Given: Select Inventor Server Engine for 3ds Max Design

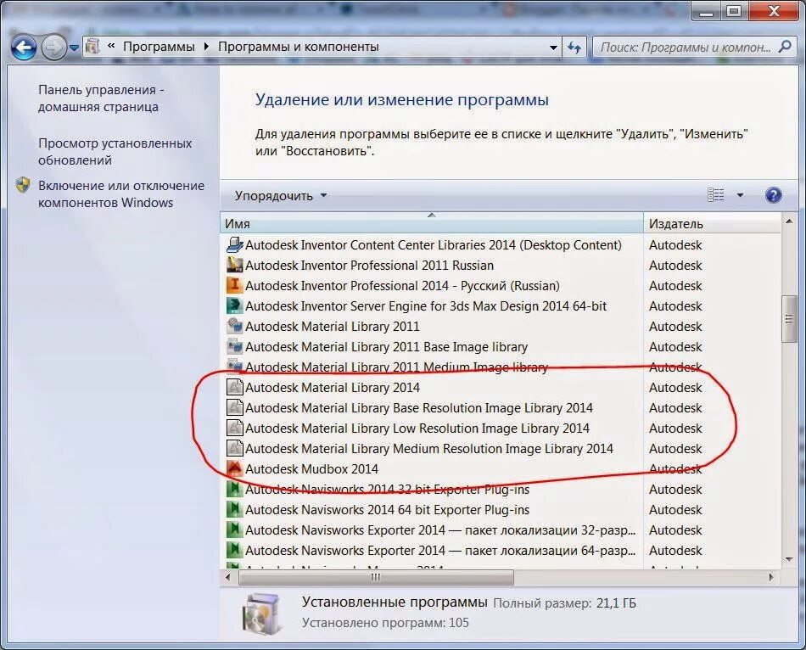Looking at the screenshot, I should click(426, 306).
